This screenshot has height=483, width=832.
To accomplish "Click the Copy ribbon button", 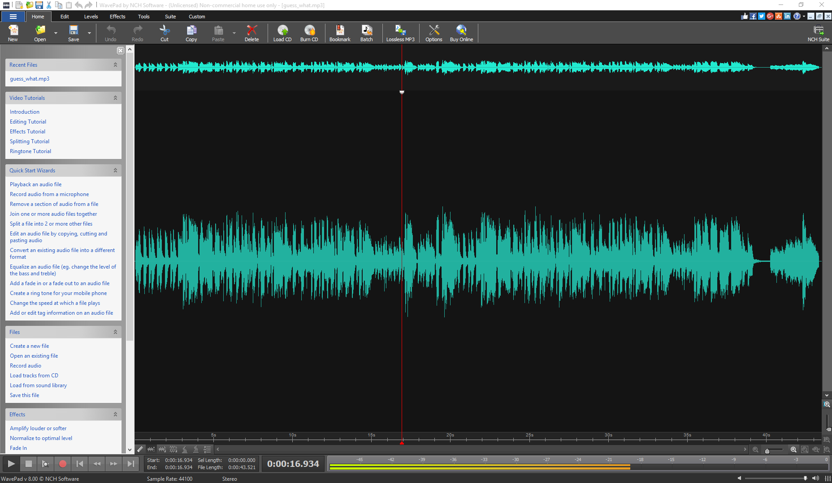I will (191, 33).
